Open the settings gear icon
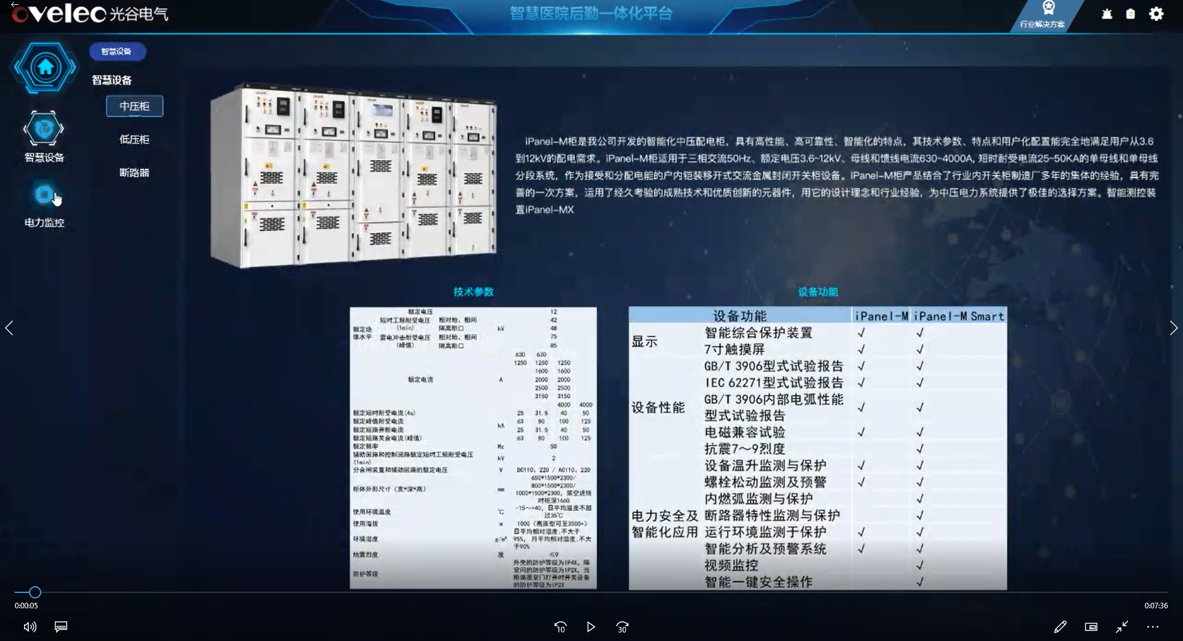Viewport: 1183px width, 641px height. (x=1156, y=14)
